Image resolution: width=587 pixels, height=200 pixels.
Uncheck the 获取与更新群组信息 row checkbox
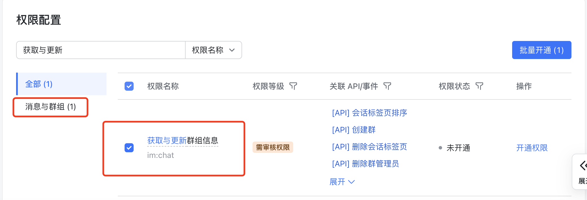129,148
